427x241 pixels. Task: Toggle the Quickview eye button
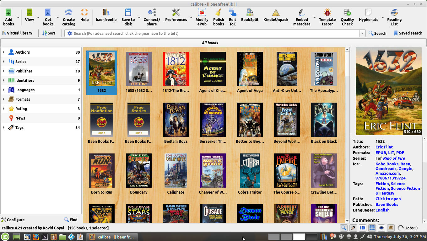[x=381, y=228]
